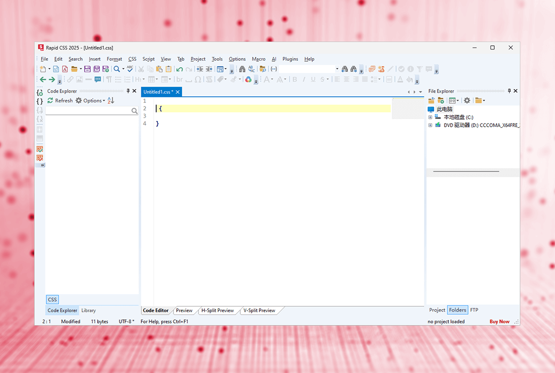Expand the 本地磁盘 (C:) tree node

point(431,117)
